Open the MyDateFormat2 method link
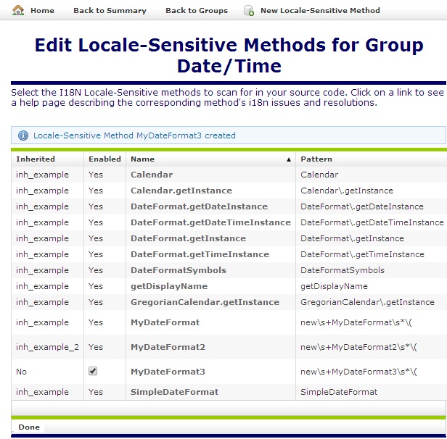Image resolution: width=447 pixels, height=439 pixels. tap(168, 347)
